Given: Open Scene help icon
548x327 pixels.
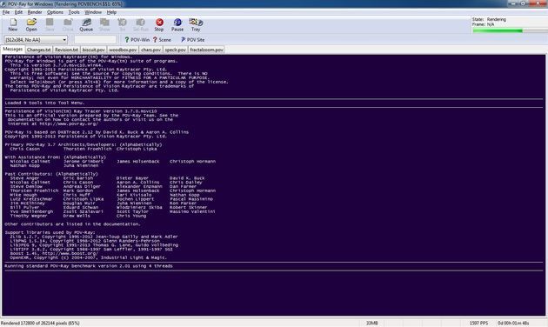Looking at the screenshot, I should (x=162, y=40).
